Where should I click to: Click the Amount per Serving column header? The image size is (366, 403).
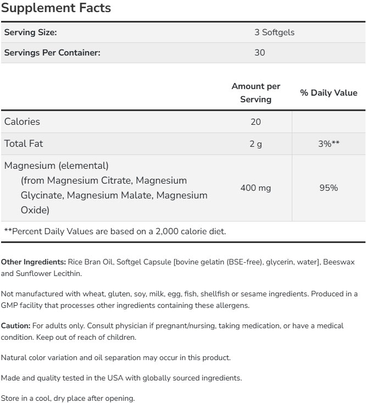click(256, 93)
